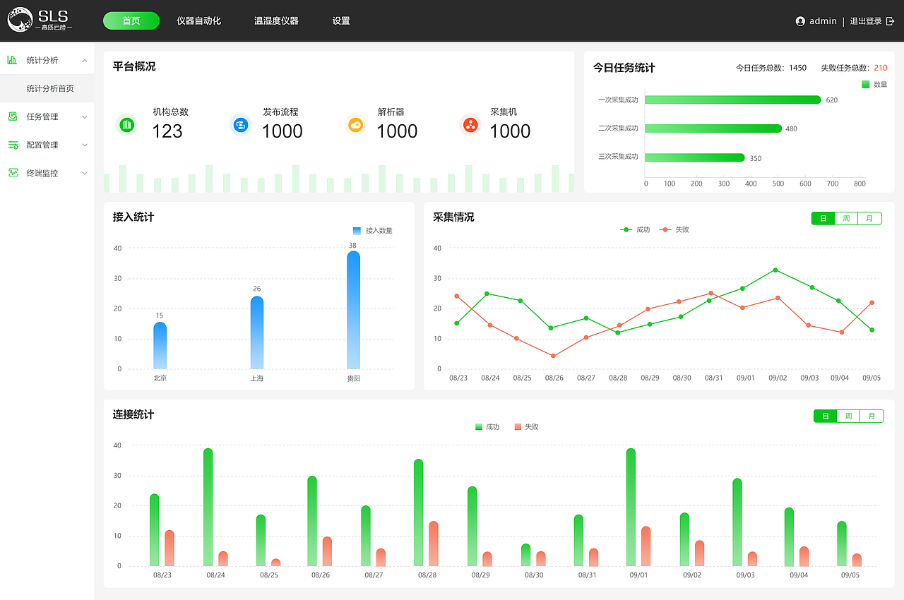
Task: Toggle the 失败 series in 连接统计 legend
Action: point(526,427)
